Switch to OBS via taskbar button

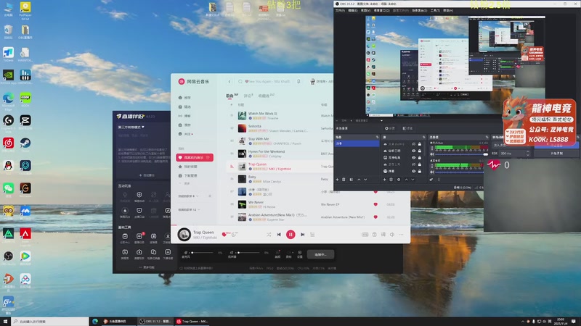click(x=155, y=322)
